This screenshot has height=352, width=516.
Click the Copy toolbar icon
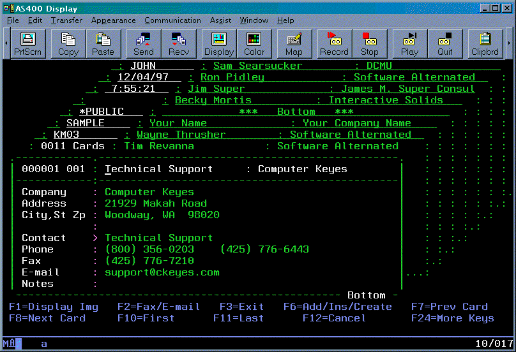coord(68,44)
